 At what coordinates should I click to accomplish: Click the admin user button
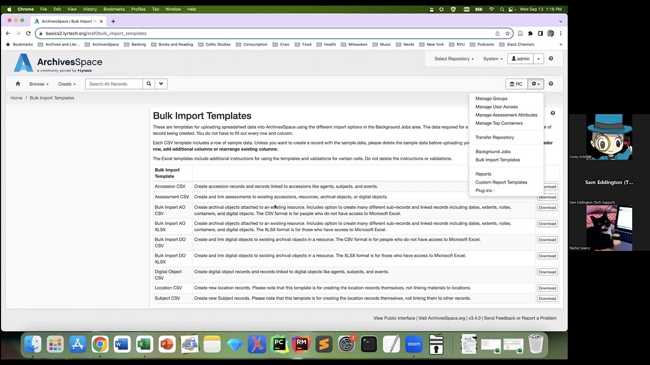click(521, 59)
